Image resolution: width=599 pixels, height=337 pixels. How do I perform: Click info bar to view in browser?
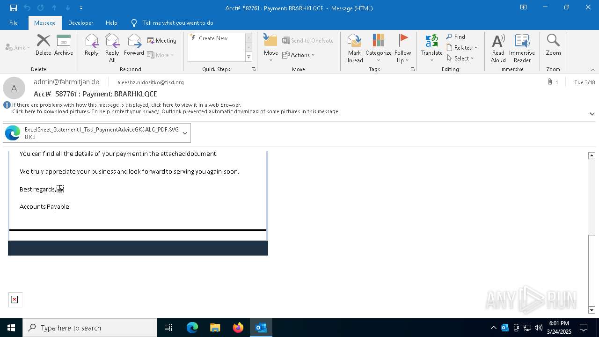pos(127,105)
